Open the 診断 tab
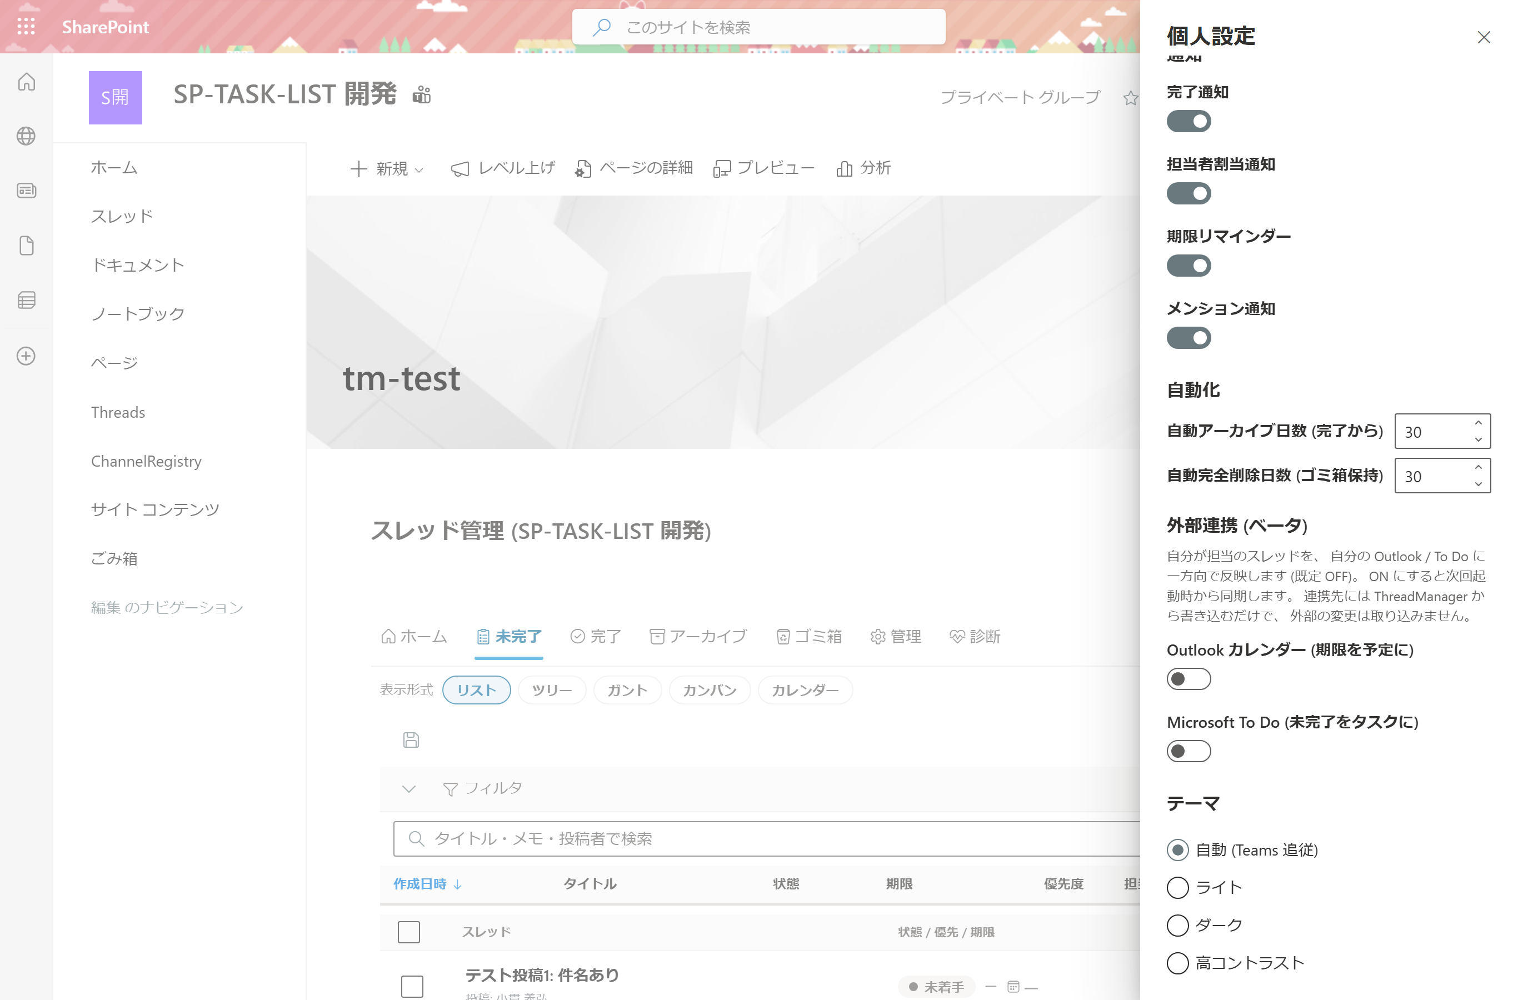 coord(975,637)
